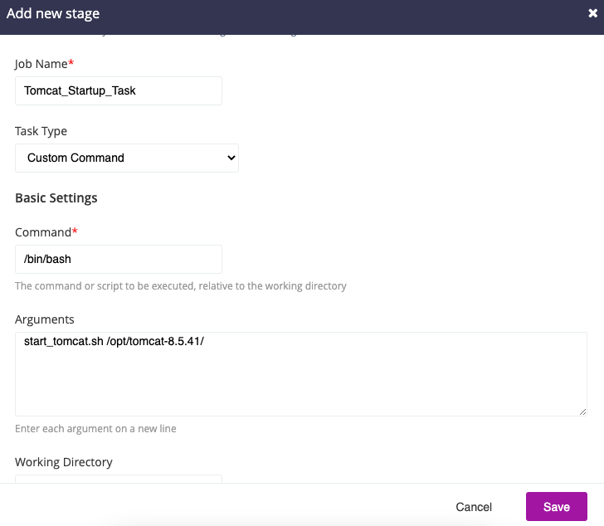Focus the Command input containing /bin/bash
The width and height of the screenshot is (604, 526).
click(x=119, y=259)
